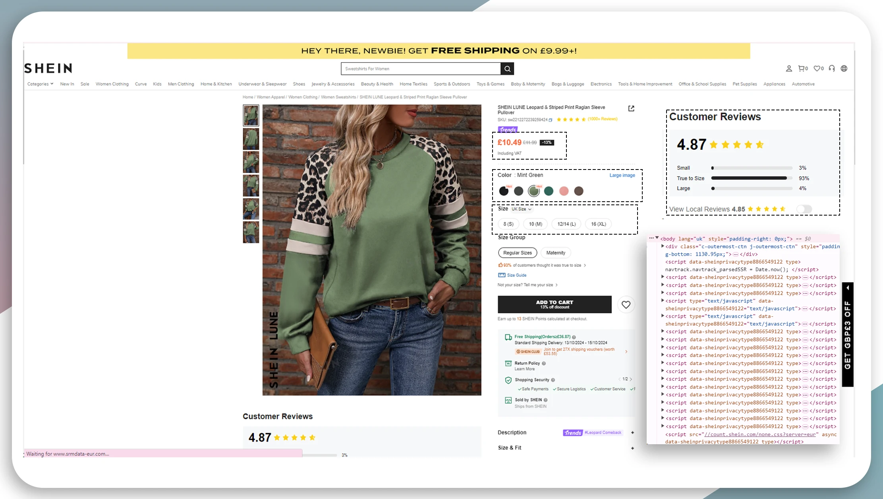Image resolution: width=883 pixels, height=499 pixels.
Task: Toggle View Local Reviews switch
Action: (x=804, y=209)
